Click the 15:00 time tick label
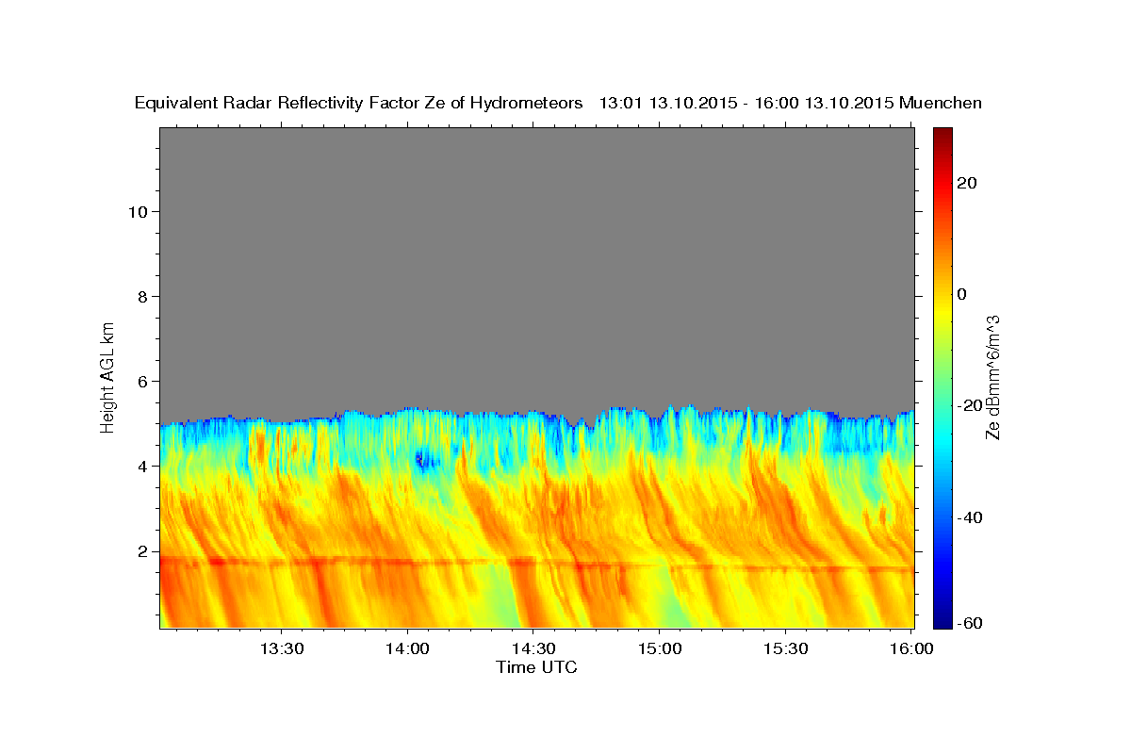The image size is (1131, 754). tap(659, 649)
